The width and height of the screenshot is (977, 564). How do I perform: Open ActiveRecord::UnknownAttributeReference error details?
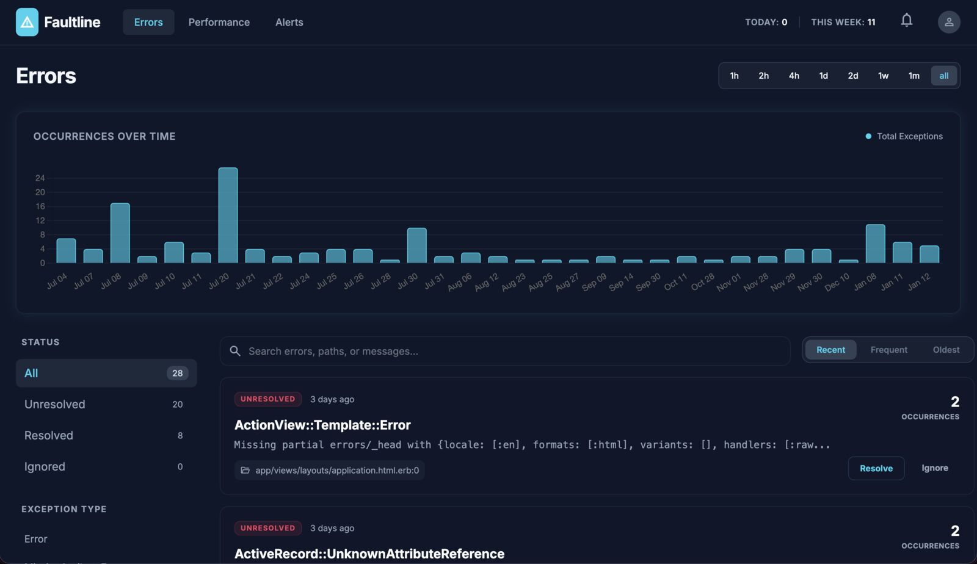(x=369, y=554)
